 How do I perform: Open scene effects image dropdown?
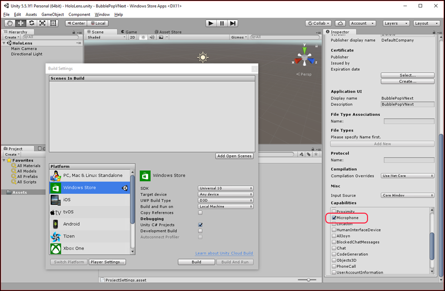pyautogui.click(x=163, y=37)
